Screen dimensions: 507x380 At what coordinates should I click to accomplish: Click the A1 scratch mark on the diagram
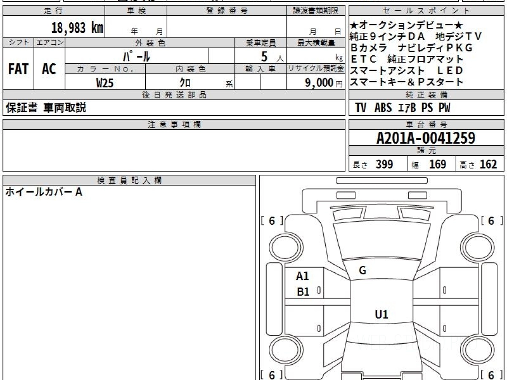tap(303, 276)
